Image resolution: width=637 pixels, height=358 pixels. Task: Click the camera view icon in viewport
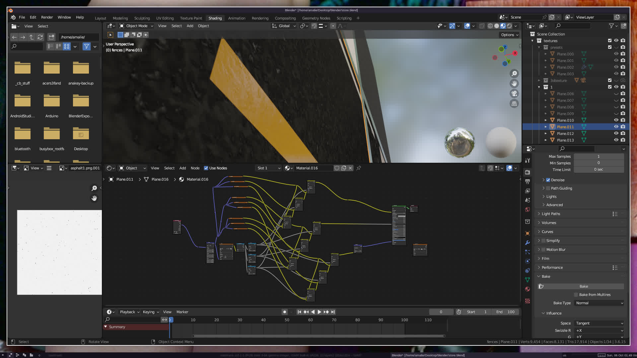pyautogui.click(x=514, y=93)
